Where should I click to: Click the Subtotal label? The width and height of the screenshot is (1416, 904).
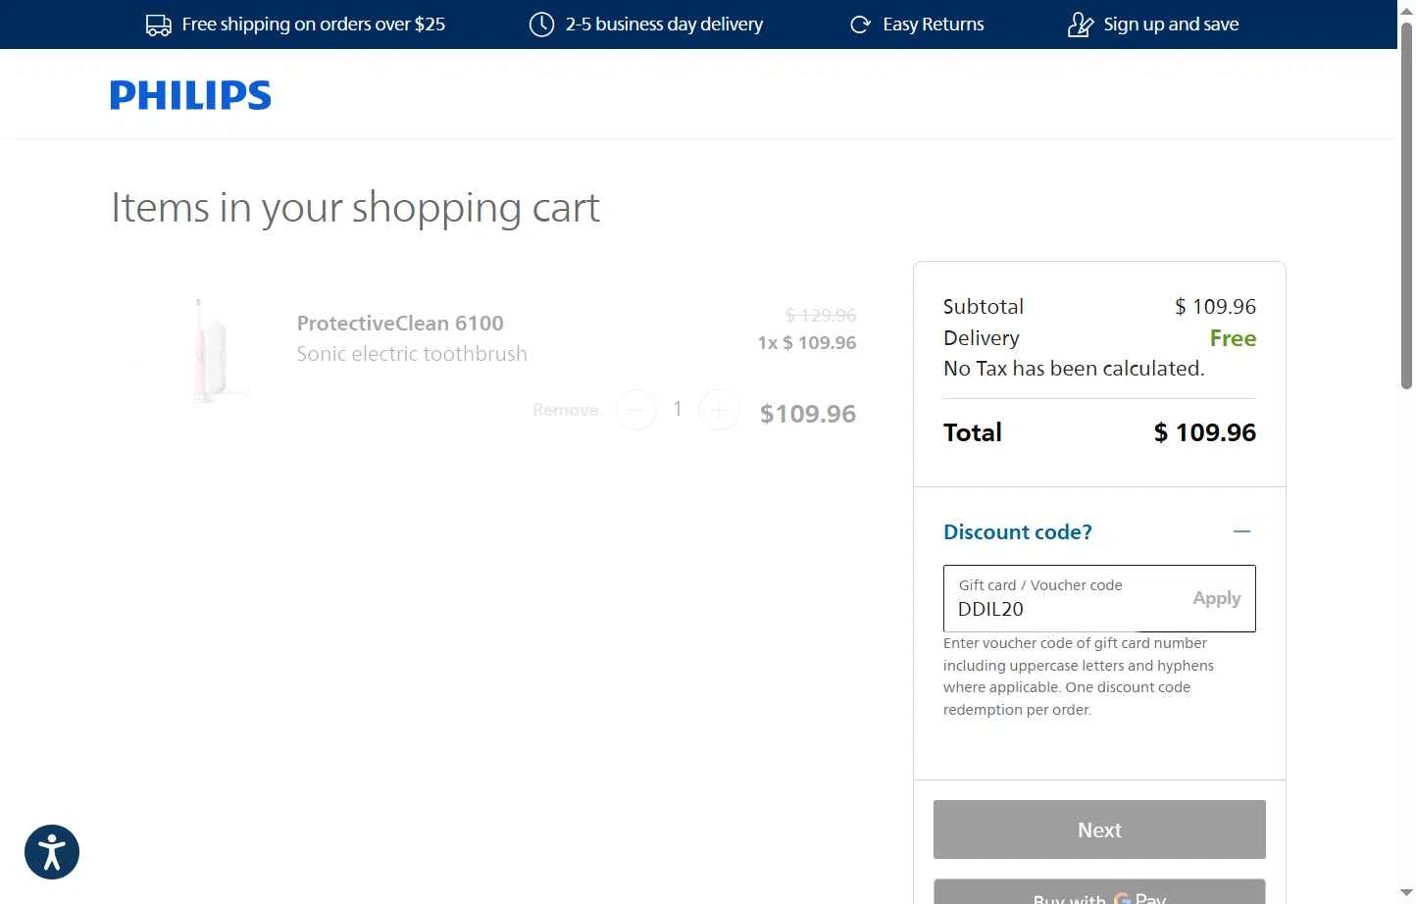pyautogui.click(x=984, y=307)
